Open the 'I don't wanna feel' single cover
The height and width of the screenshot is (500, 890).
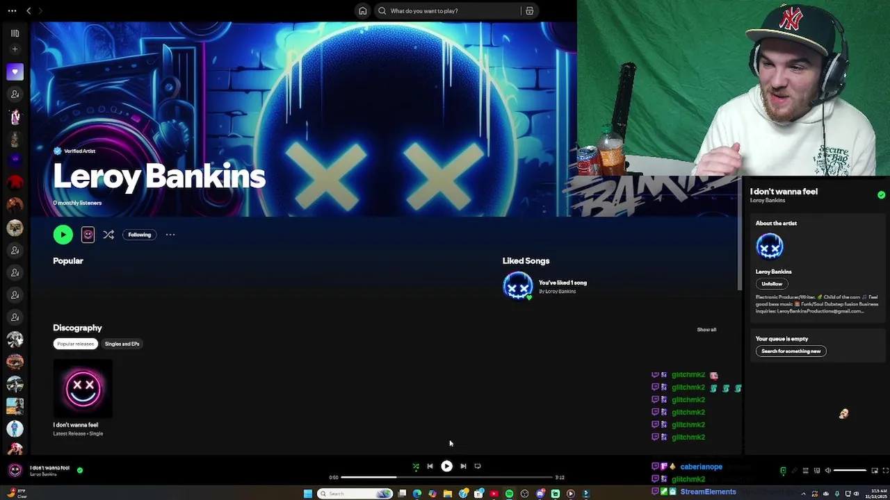pos(83,387)
